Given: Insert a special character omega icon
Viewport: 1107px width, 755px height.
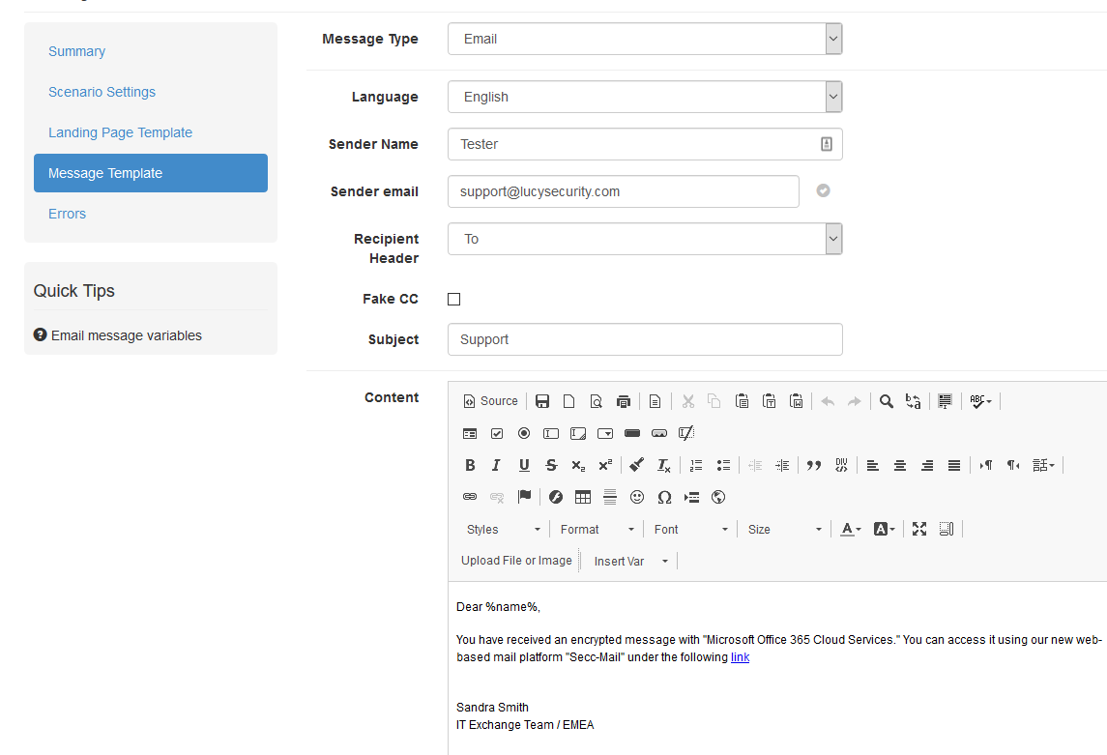Looking at the screenshot, I should [664, 497].
